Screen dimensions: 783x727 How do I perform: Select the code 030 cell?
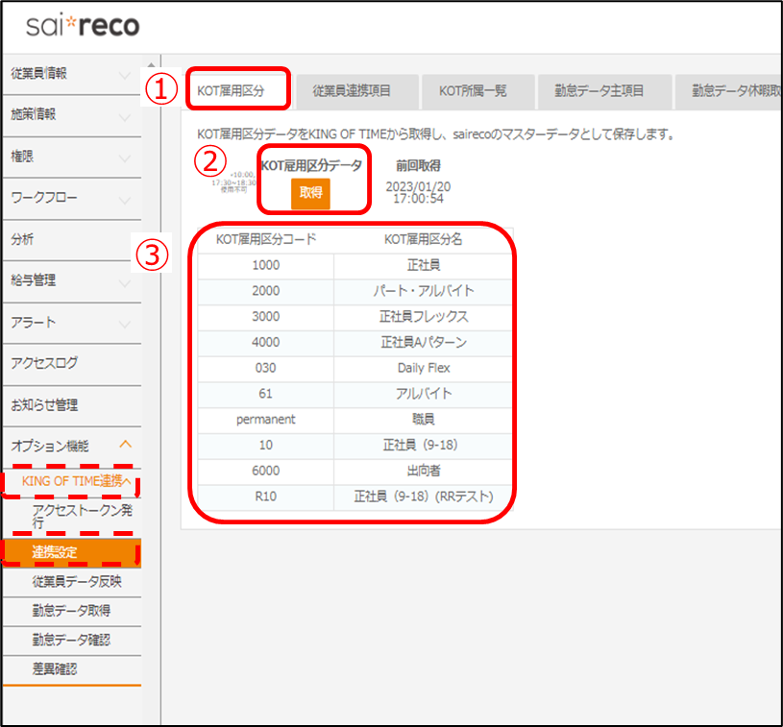point(266,369)
